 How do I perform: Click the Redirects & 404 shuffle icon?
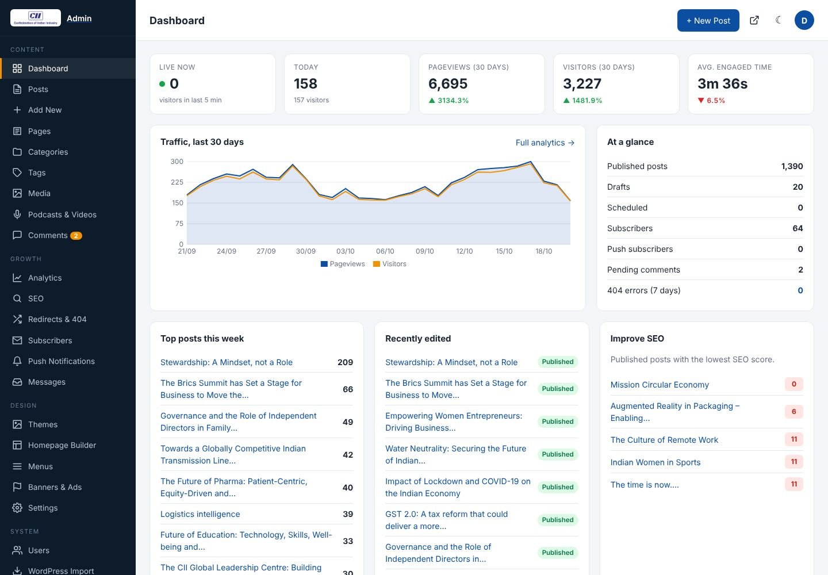tap(17, 319)
